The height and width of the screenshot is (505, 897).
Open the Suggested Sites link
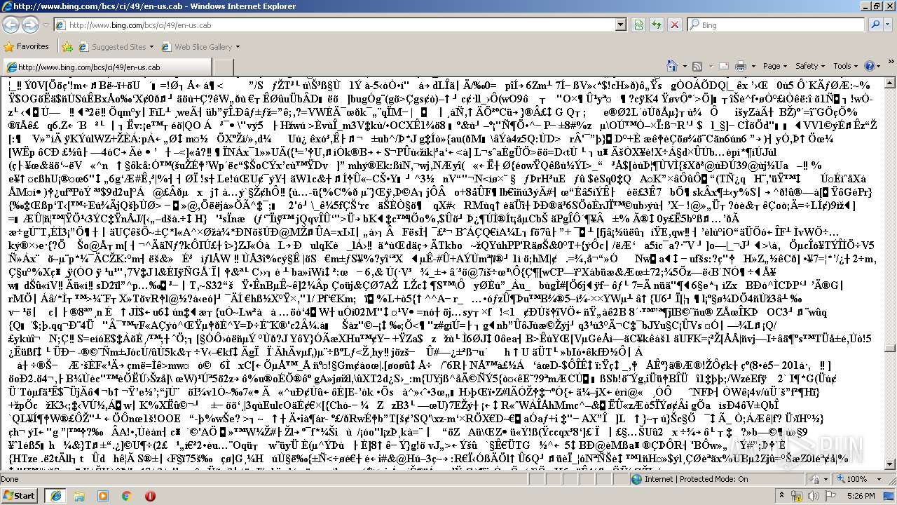point(116,47)
